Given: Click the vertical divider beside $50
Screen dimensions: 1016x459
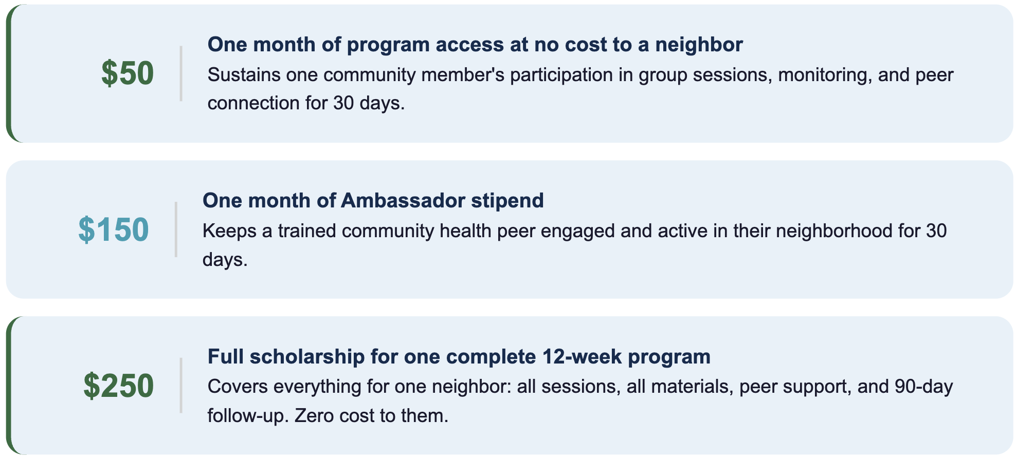Looking at the screenshot, I should coord(181,73).
